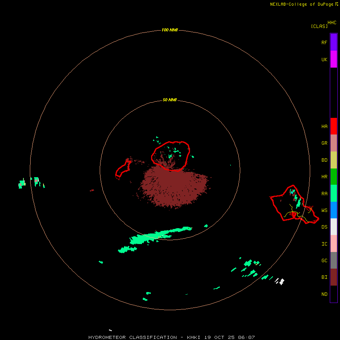Click the "RF" legend label
The height and width of the screenshot is (340, 340).
click(x=324, y=42)
